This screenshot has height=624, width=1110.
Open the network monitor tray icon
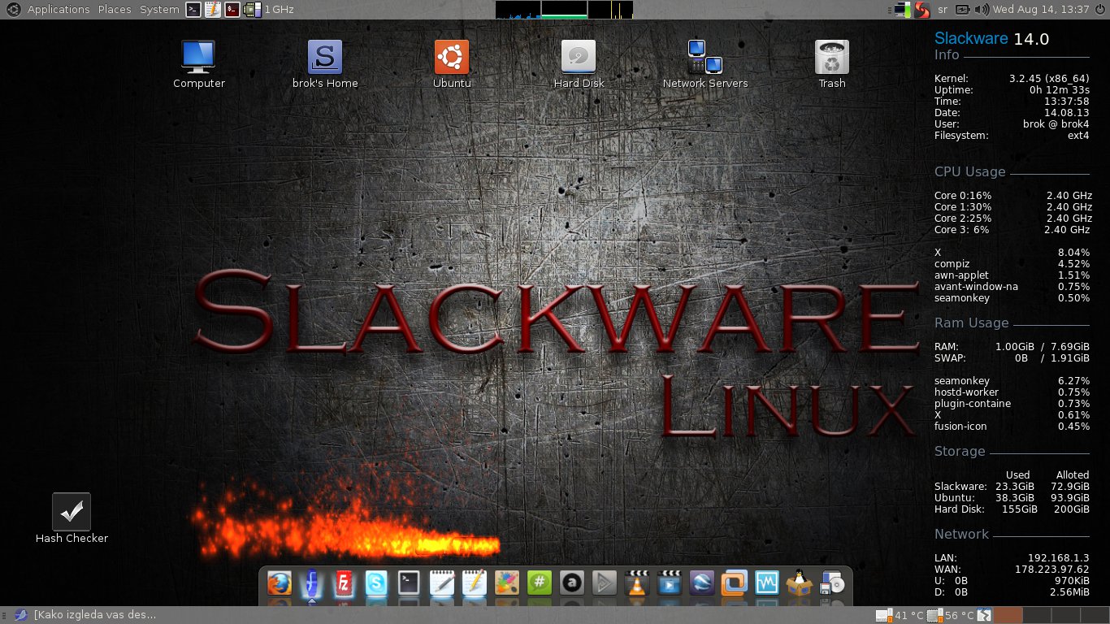point(901,10)
